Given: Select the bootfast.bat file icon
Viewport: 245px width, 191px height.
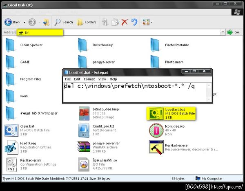Looking at the screenshot, I should (156, 114).
